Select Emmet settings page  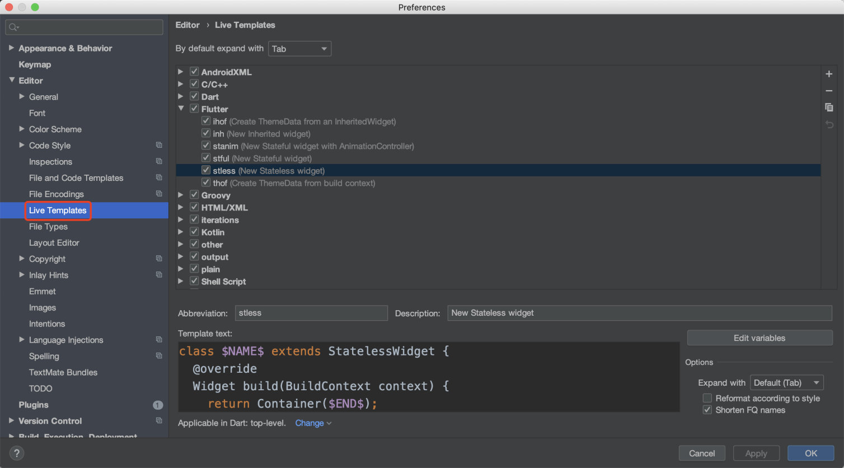point(43,292)
